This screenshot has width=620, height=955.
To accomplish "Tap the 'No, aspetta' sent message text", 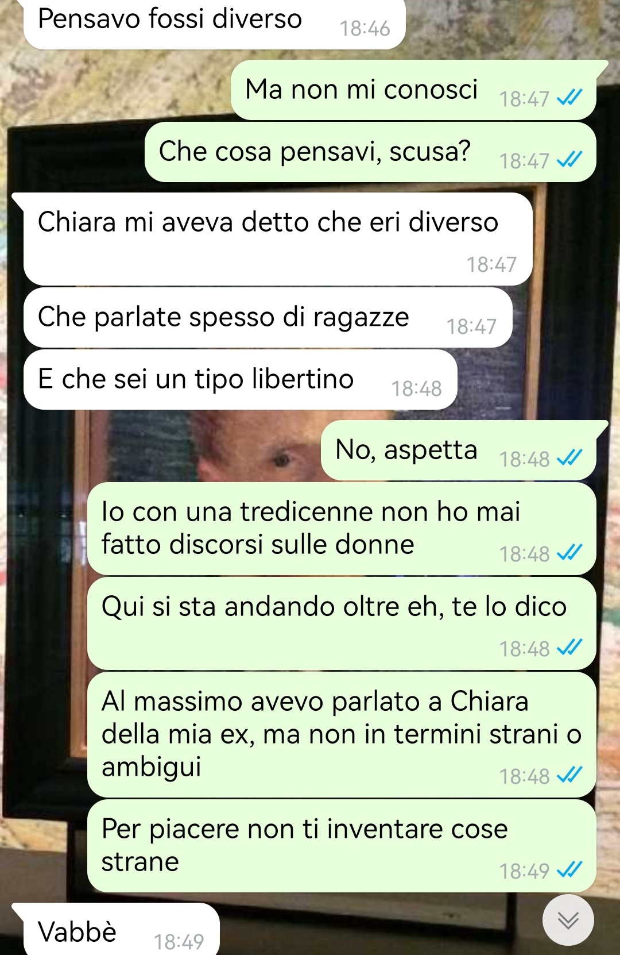I will click(406, 449).
